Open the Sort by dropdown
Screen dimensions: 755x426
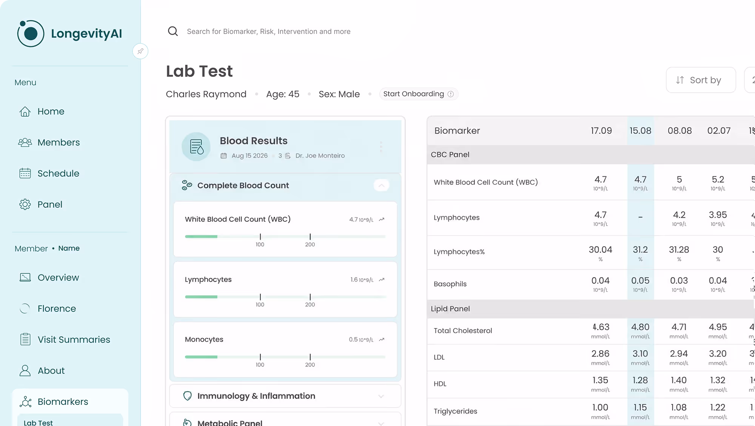click(x=701, y=80)
